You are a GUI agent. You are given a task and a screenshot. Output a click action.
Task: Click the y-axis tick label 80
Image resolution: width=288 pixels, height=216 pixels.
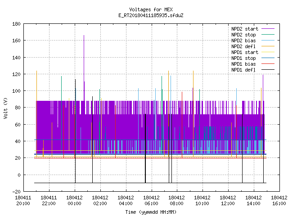18,108
